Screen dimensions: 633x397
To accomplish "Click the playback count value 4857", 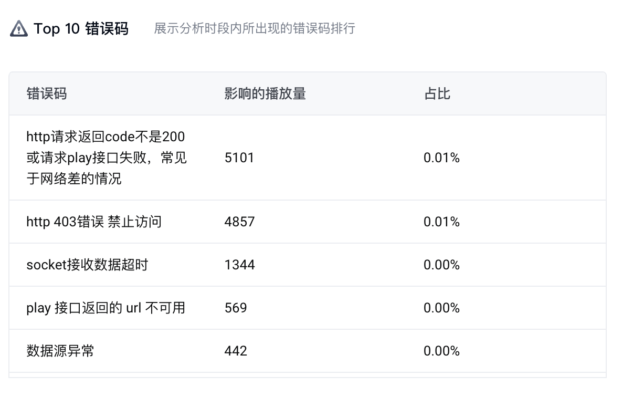I will (239, 222).
